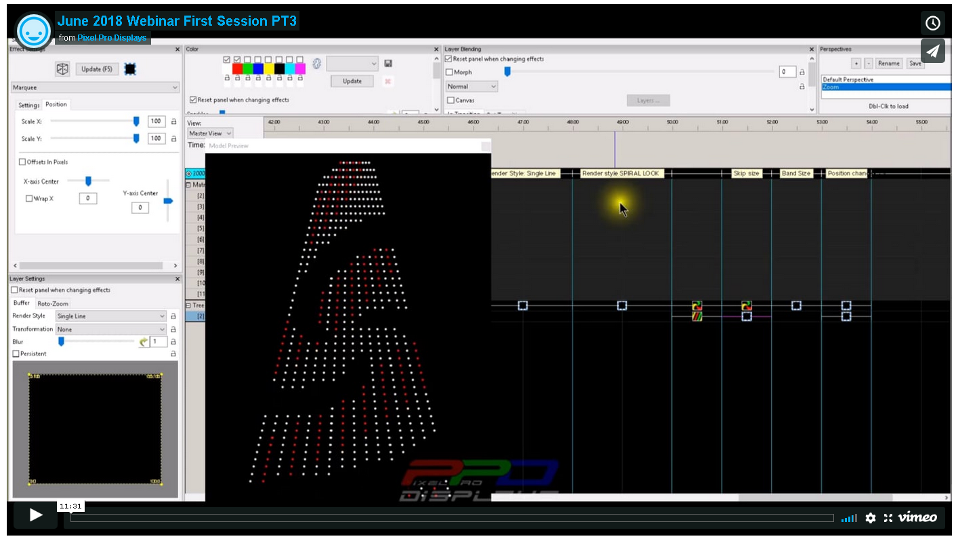Click the Vimeo logo
Viewport: 956px width, 543px height.
tap(917, 517)
